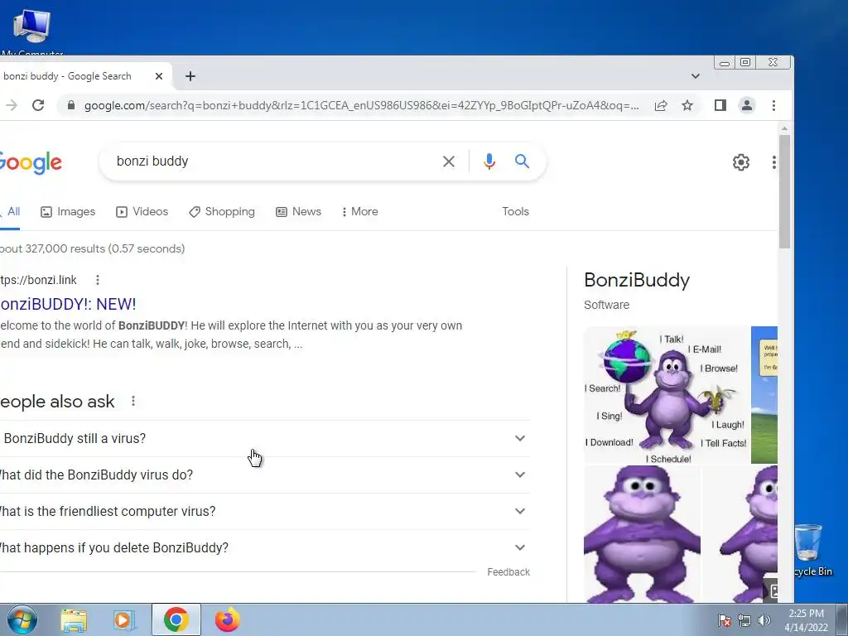Expand 'What did the BonziBuddy virus do?'

coord(264,475)
